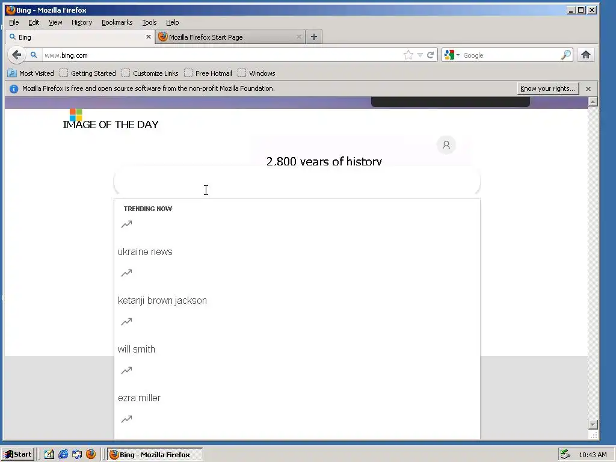Select trending suggestion will smith
Screen dimensions: 616x462
pyautogui.click(x=137, y=350)
